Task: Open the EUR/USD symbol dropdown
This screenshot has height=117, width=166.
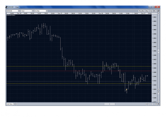Action: coord(19,11)
